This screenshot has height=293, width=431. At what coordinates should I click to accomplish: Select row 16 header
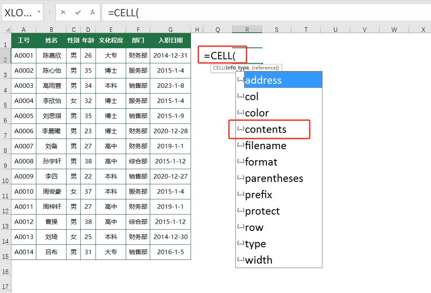(5, 268)
